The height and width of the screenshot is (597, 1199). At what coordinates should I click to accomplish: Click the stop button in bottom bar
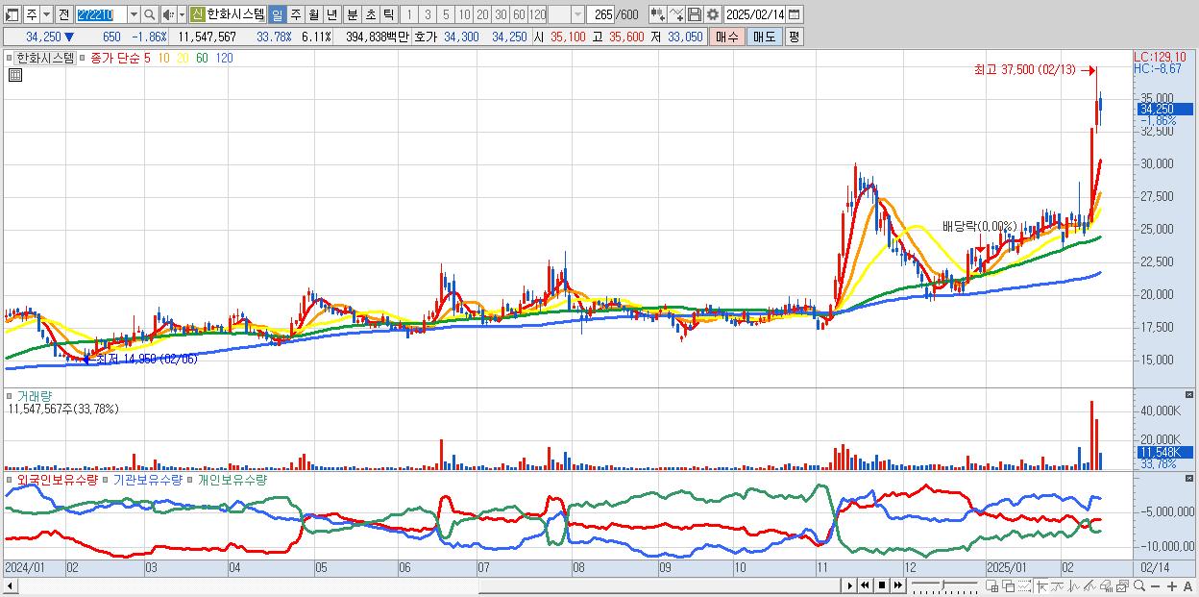pyautogui.click(x=882, y=585)
